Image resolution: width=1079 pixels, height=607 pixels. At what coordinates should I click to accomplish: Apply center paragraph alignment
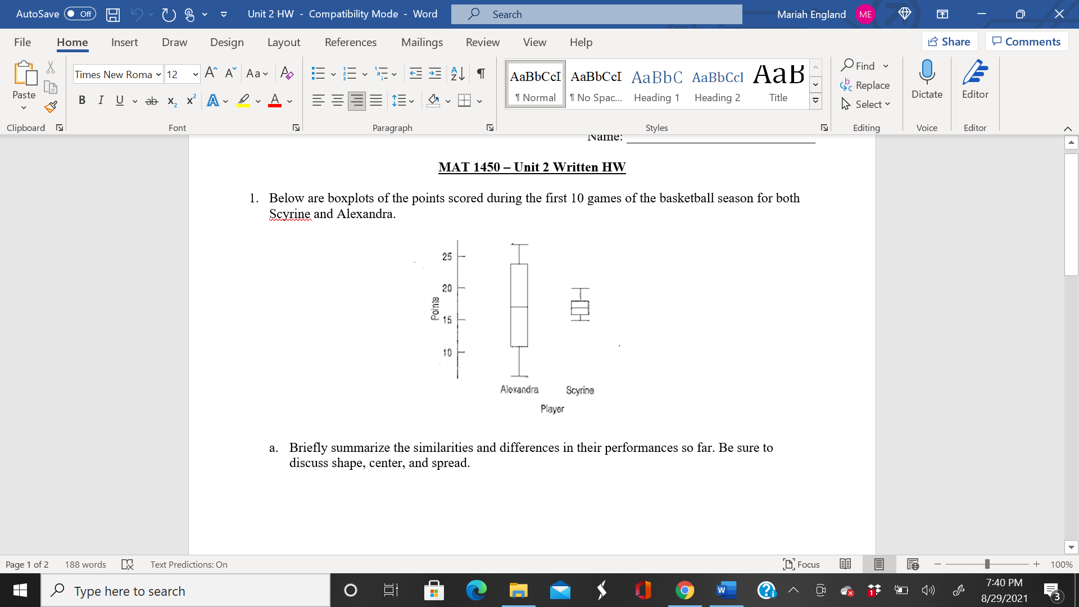(337, 101)
